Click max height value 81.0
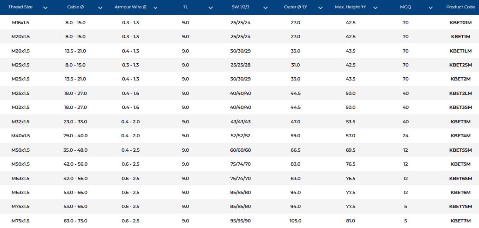The width and height of the screenshot is (479, 228). pyautogui.click(x=351, y=221)
